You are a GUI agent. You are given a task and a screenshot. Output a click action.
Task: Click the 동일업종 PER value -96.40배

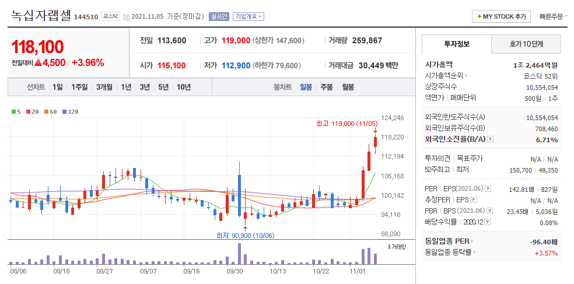[544, 242]
